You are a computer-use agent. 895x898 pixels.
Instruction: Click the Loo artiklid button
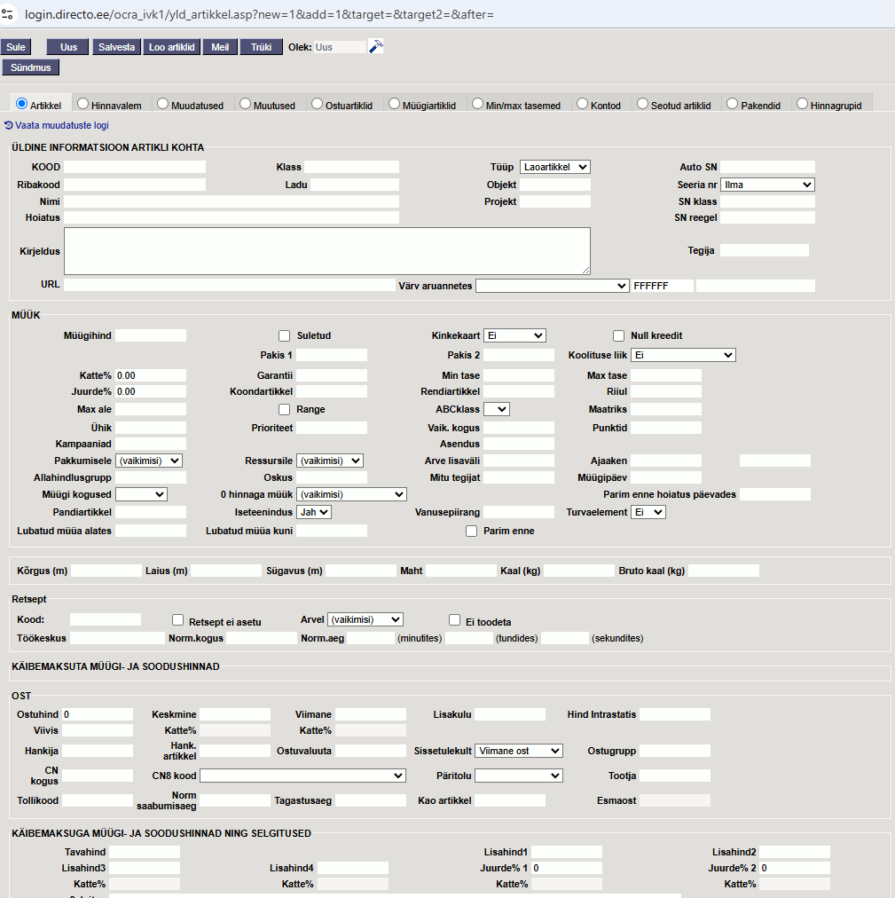[172, 47]
